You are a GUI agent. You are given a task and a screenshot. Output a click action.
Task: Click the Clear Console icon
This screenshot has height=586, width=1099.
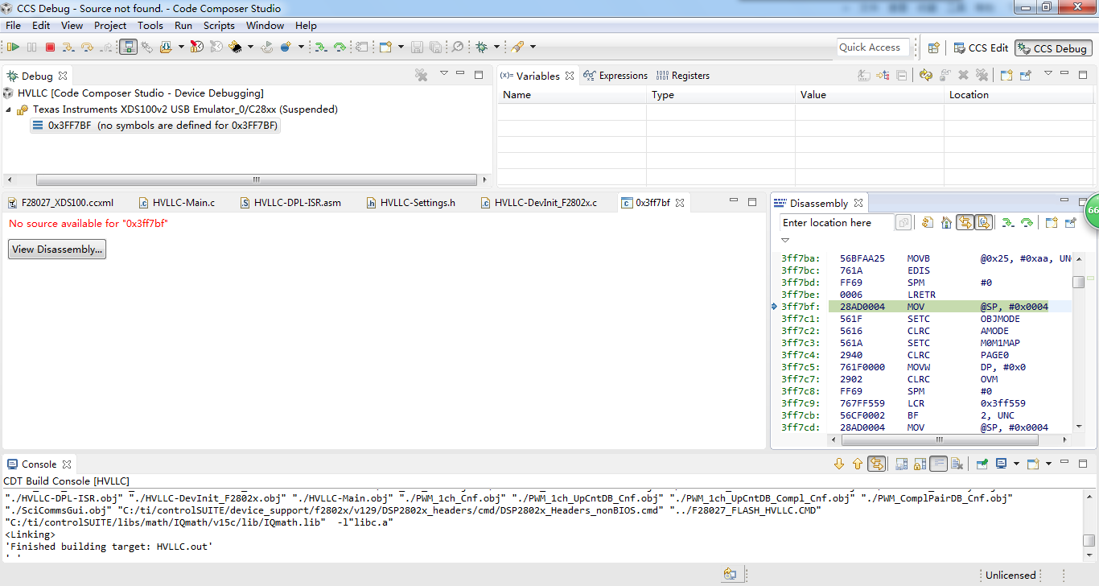957,464
